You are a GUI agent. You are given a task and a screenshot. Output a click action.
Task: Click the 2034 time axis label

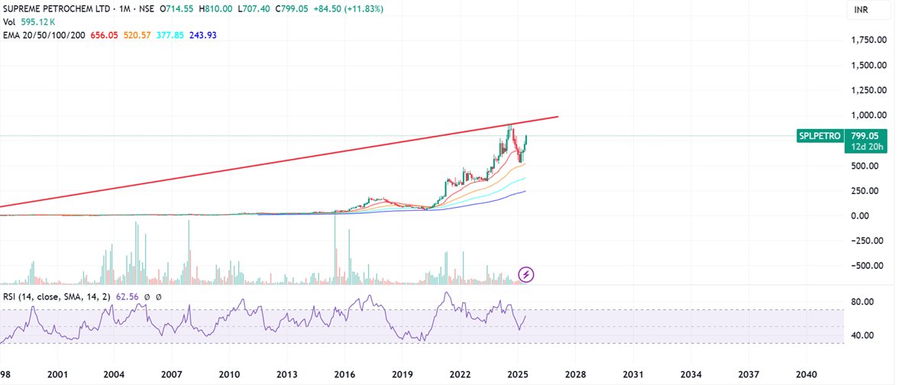pos(691,374)
